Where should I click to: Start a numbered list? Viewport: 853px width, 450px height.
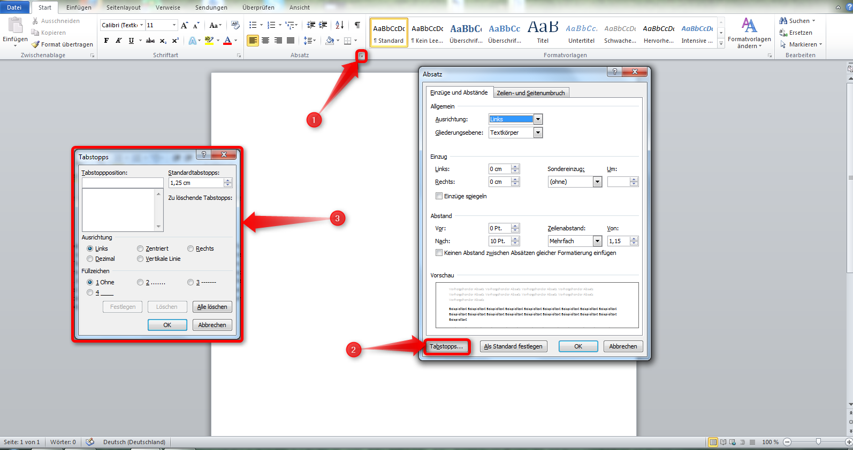point(271,25)
